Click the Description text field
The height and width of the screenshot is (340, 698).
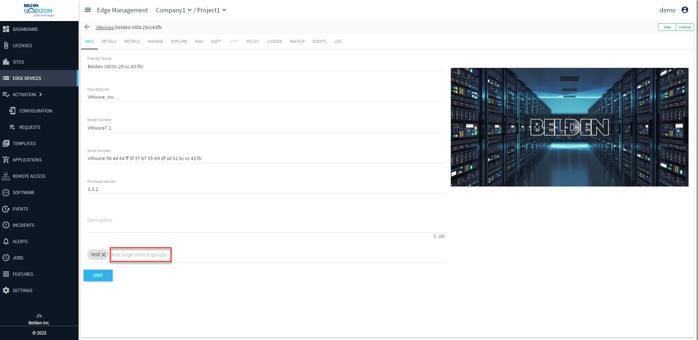266,220
